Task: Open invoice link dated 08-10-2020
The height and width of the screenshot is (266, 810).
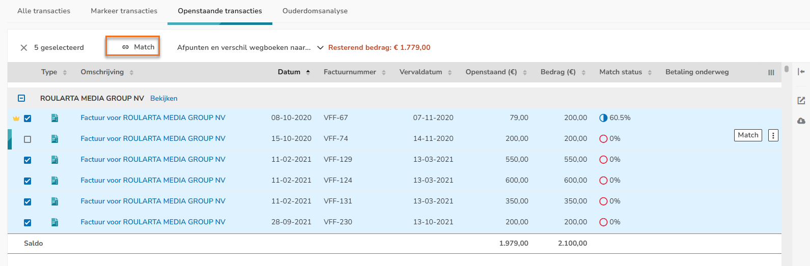Action: tap(153, 117)
